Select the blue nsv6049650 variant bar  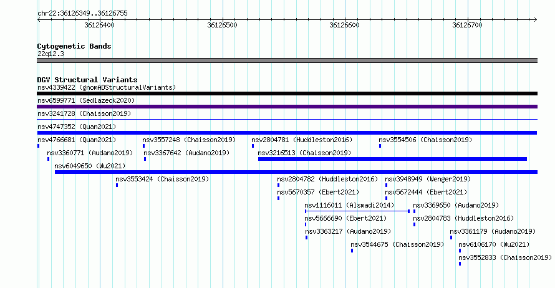tap(296, 172)
